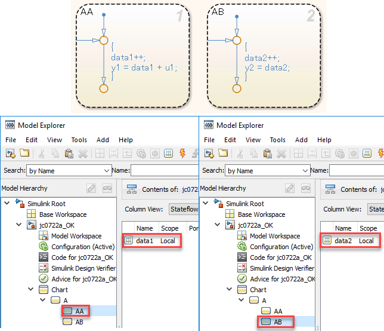Click the New Model icon in left Model Explorer
Image resolution: width=384 pixels, height=331 pixels.
[11, 154]
